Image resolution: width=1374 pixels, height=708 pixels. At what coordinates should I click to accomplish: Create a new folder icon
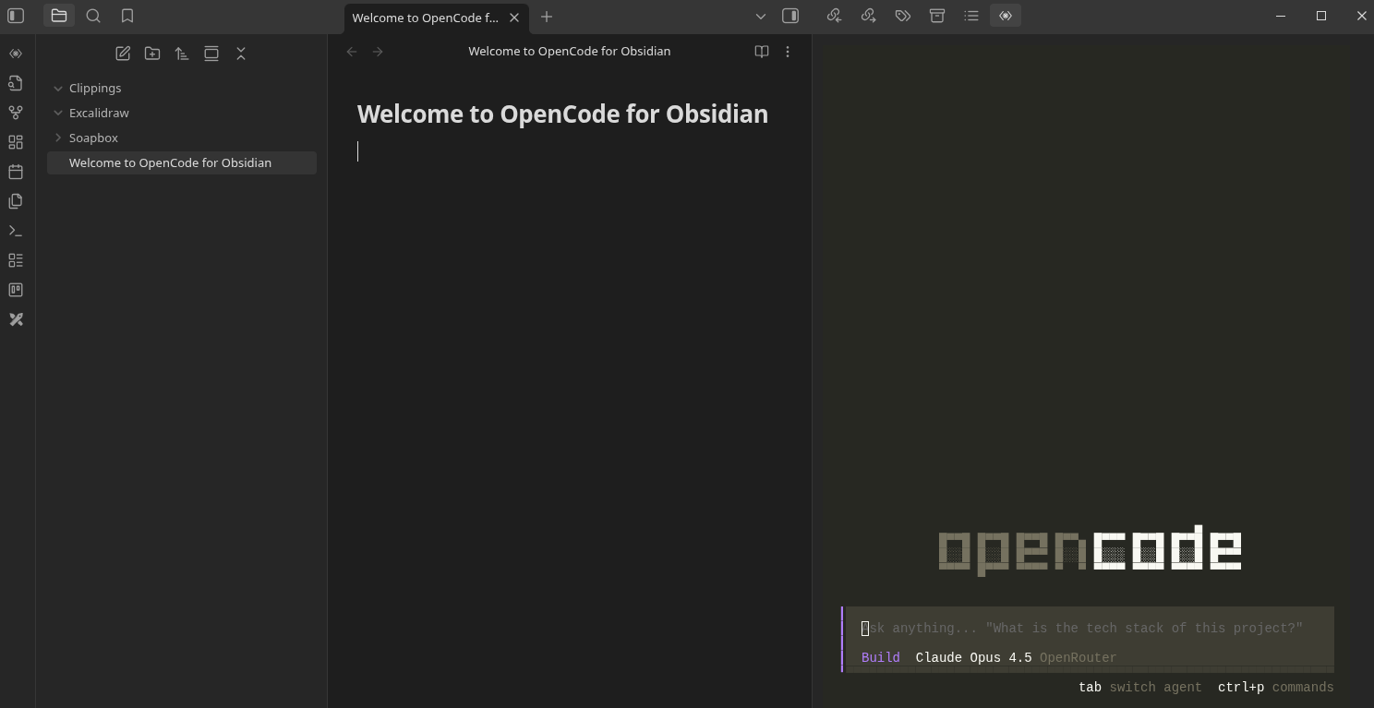tap(152, 54)
